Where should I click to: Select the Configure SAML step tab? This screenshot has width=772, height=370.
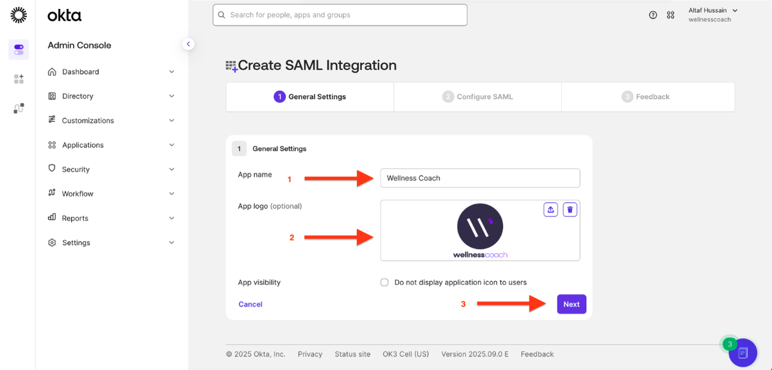pyautogui.click(x=478, y=97)
